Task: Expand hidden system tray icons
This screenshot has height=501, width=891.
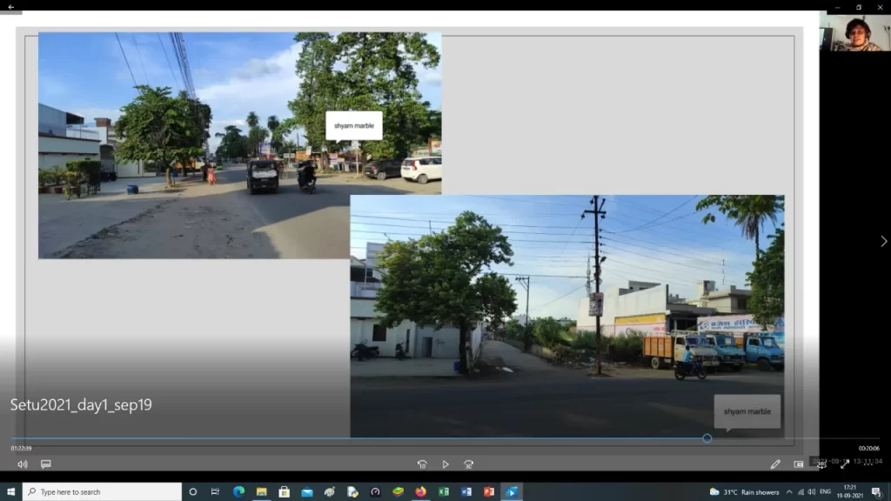Action: pos(789,492)
